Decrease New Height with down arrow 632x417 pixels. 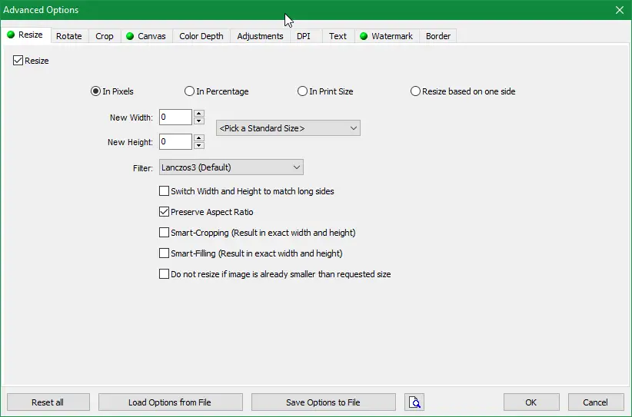click(198, 146)
